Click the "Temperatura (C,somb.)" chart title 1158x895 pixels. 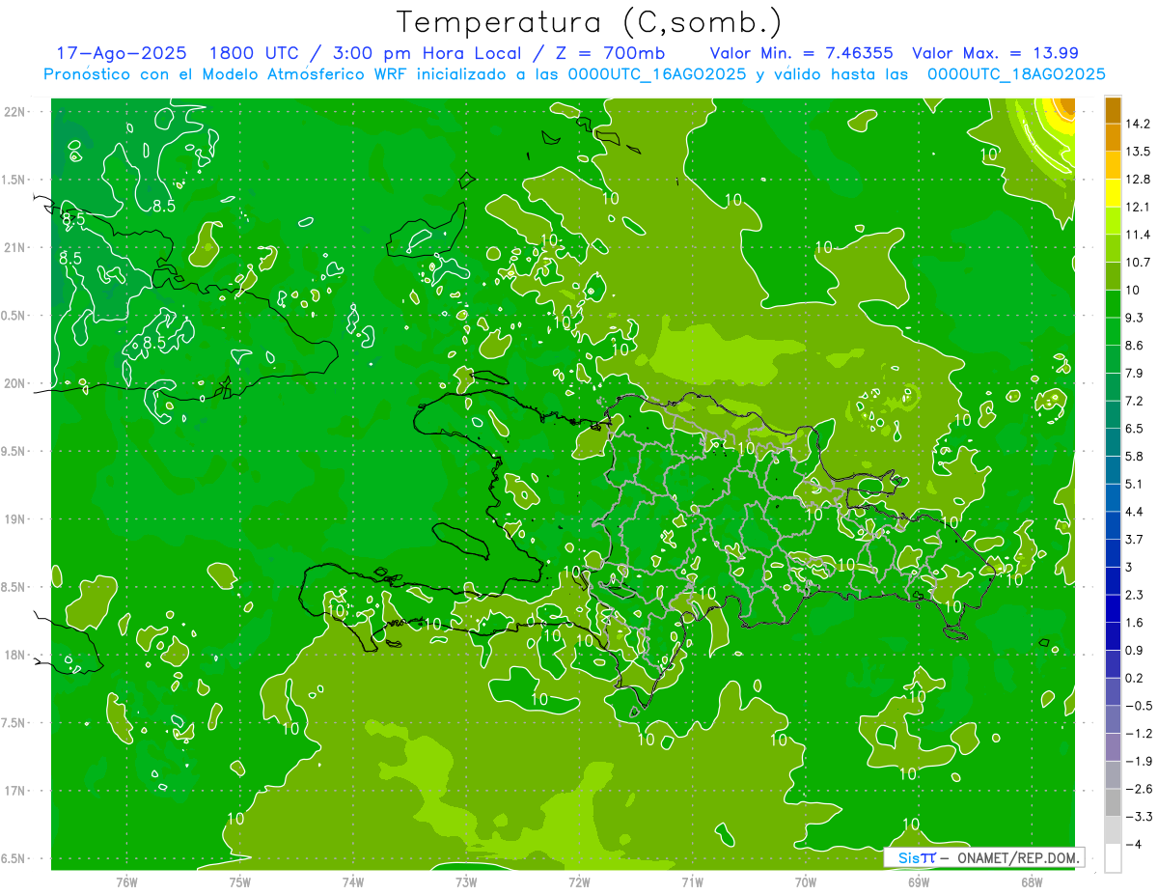tap(590, 22)
